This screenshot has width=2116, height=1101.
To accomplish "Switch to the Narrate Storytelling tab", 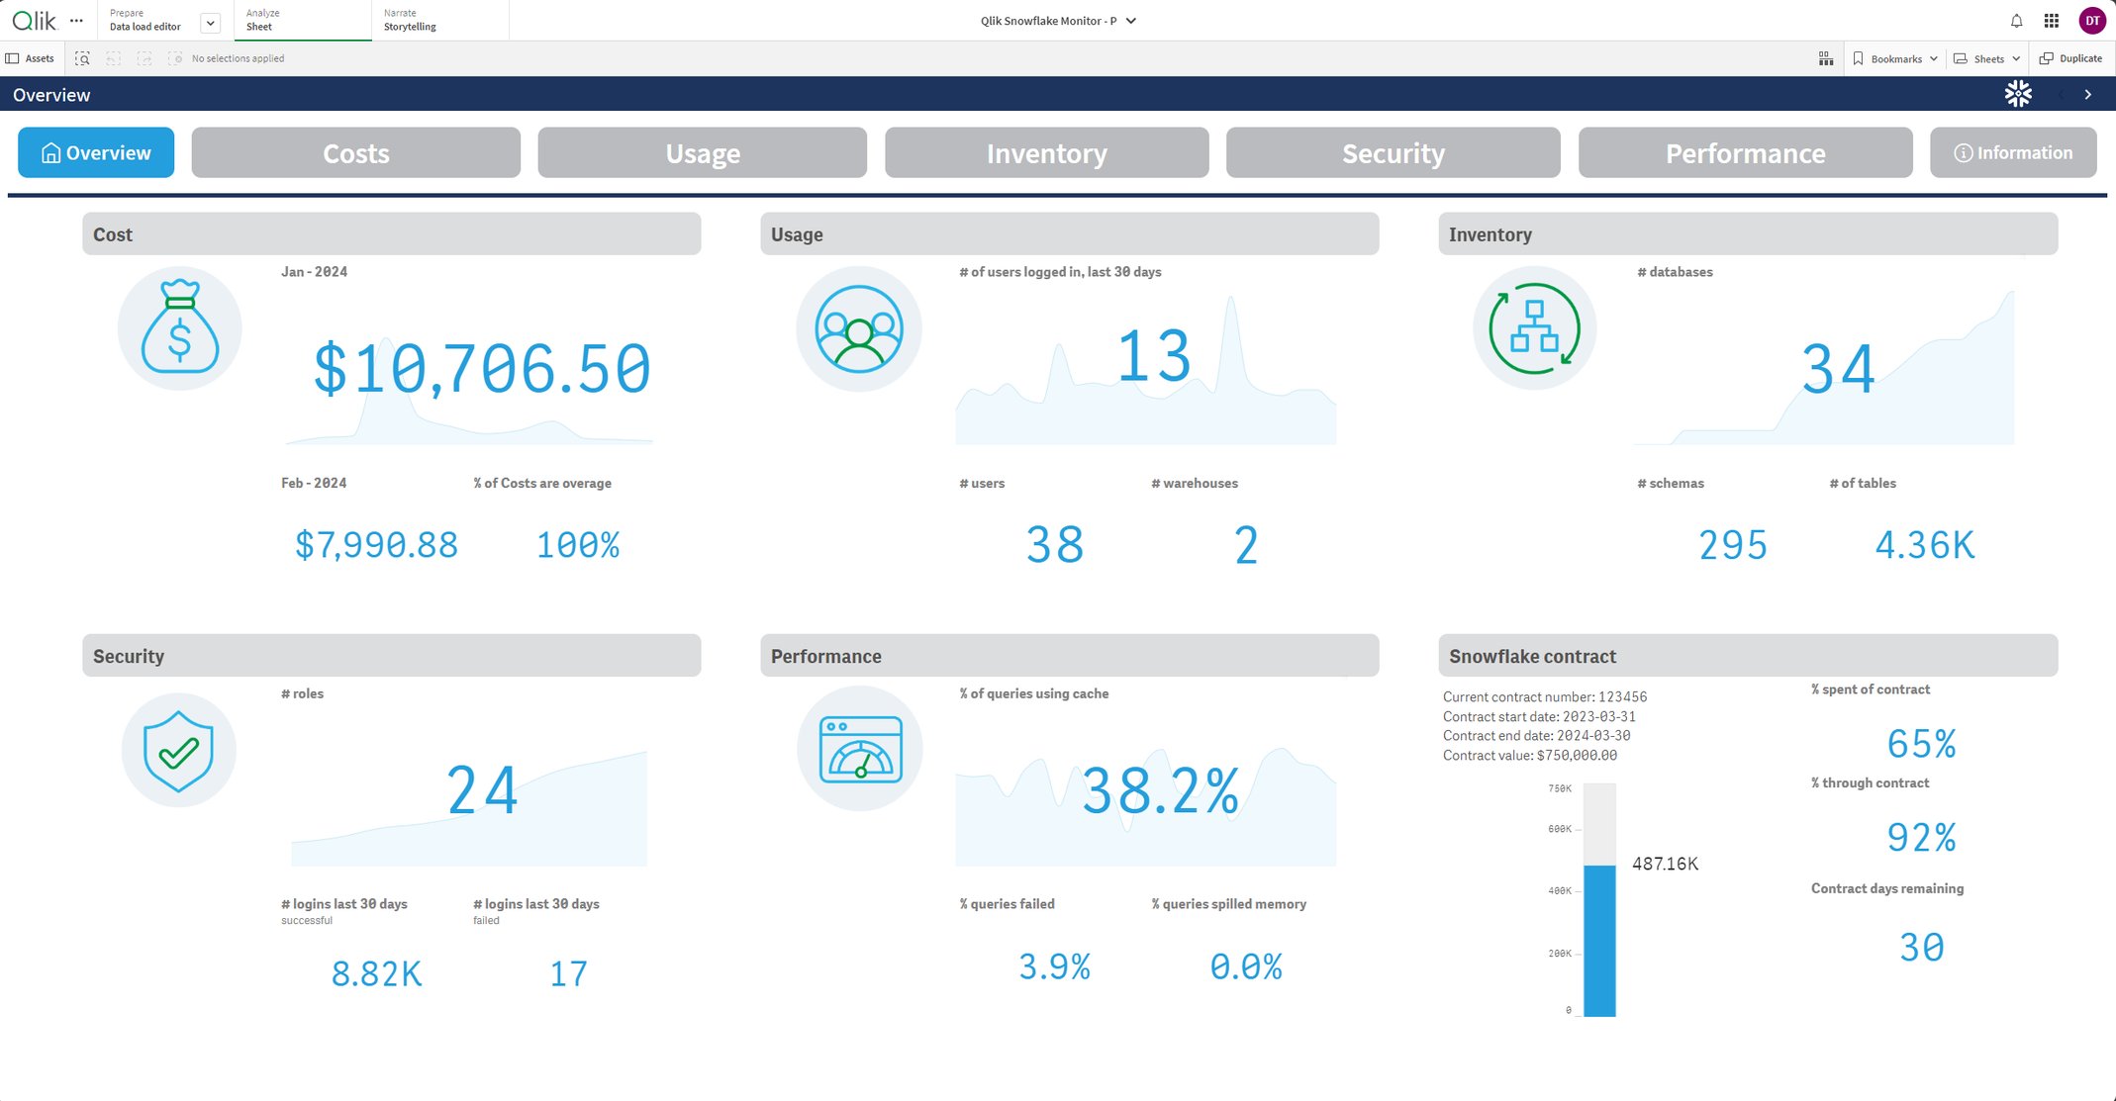I will pos(440,20).
